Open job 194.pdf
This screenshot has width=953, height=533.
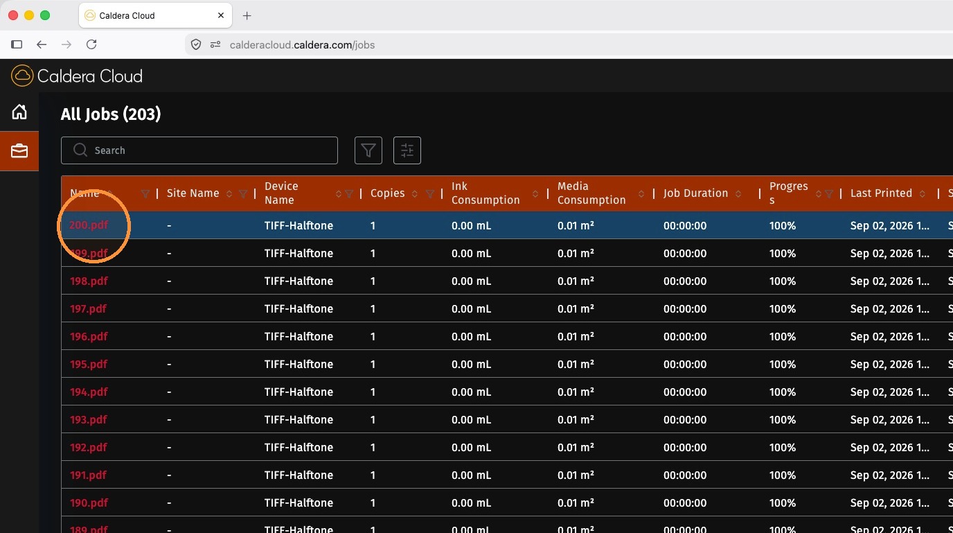coord(89,392)
